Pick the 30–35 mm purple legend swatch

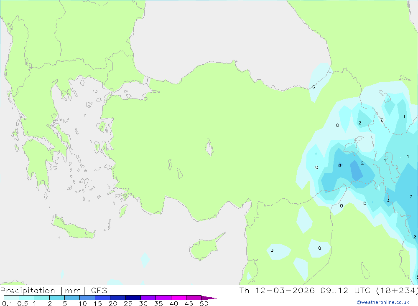148,298
